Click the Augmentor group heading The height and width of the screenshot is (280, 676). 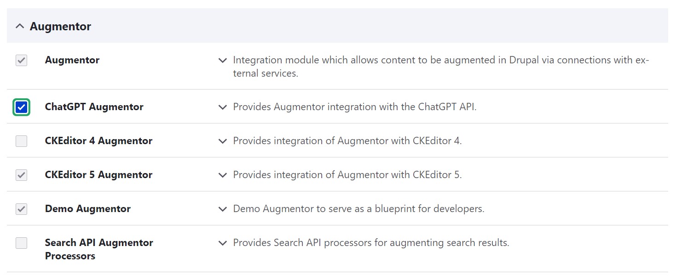point(60,27)
